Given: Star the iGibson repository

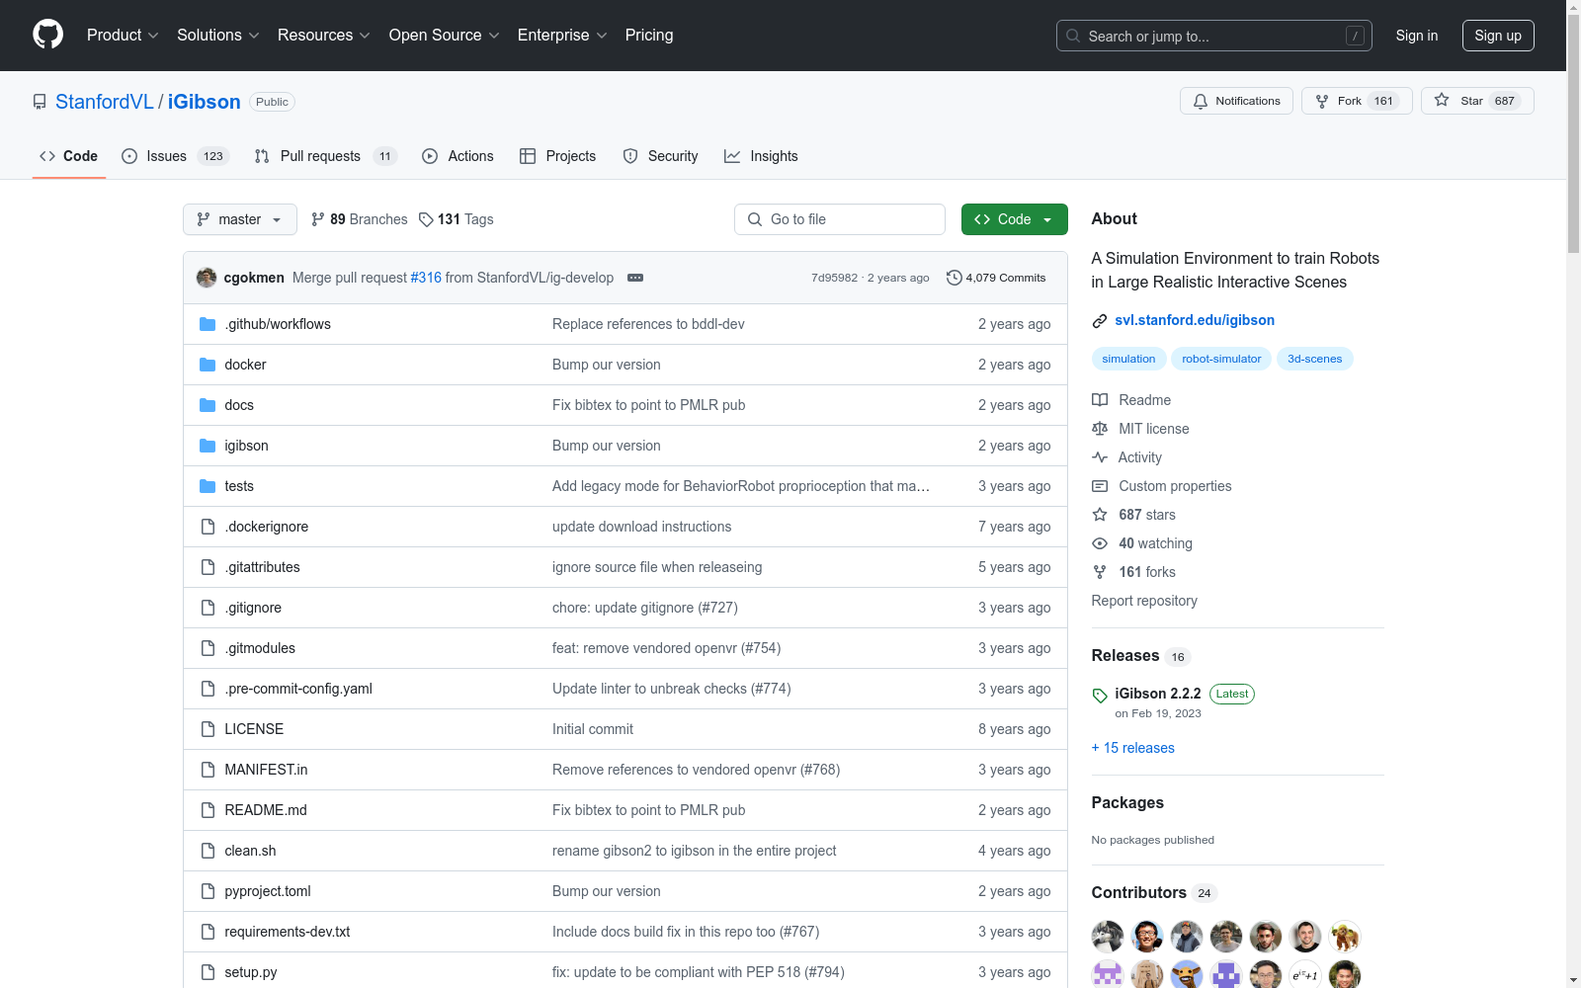Looking at the screenshot, I should tap(1477, 101).
